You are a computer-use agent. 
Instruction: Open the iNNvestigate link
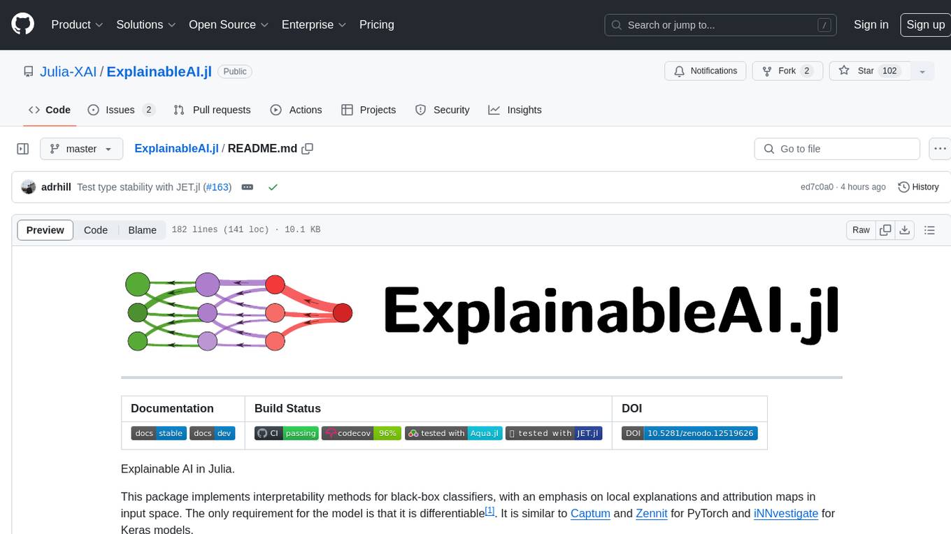[786, 513]
